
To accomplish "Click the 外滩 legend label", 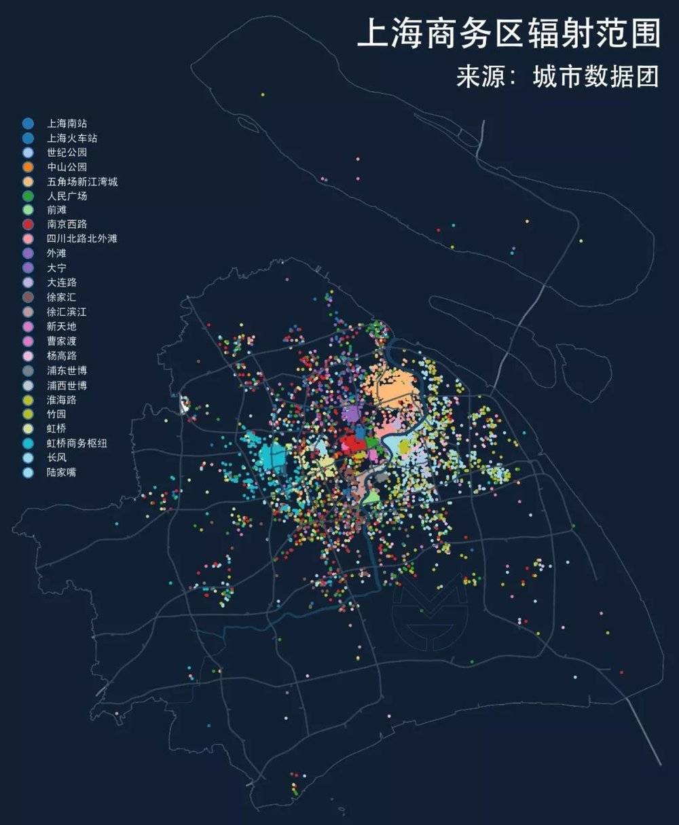I will [x=56, y=254].
